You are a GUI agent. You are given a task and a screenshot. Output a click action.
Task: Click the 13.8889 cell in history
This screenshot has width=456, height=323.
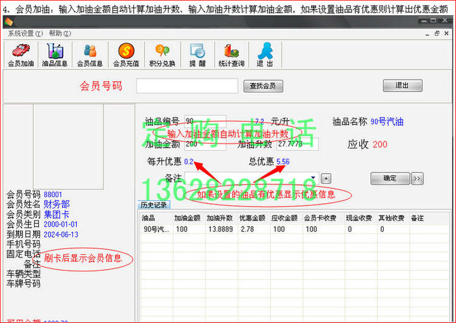[221, 229]
